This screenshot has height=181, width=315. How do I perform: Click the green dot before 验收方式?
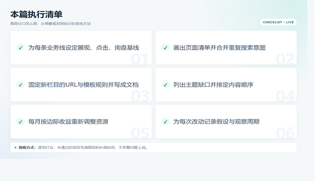pos(15,147)
